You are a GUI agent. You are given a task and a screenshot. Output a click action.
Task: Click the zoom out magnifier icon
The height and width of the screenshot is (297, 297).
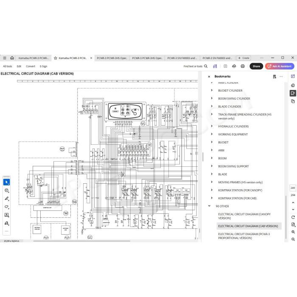(293, 239)
